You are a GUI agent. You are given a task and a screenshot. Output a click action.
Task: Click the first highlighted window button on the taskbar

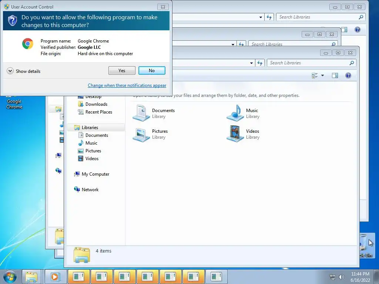coord(78,277)
